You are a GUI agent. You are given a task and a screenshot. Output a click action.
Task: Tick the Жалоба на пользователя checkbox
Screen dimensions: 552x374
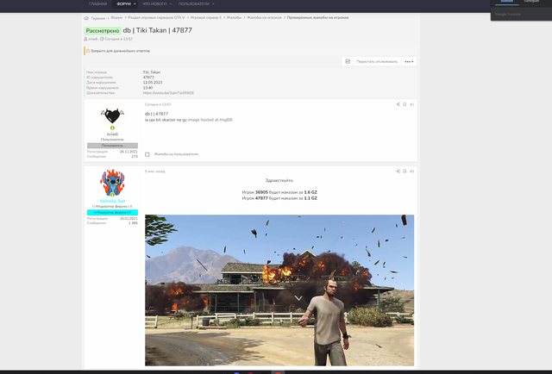147,154
